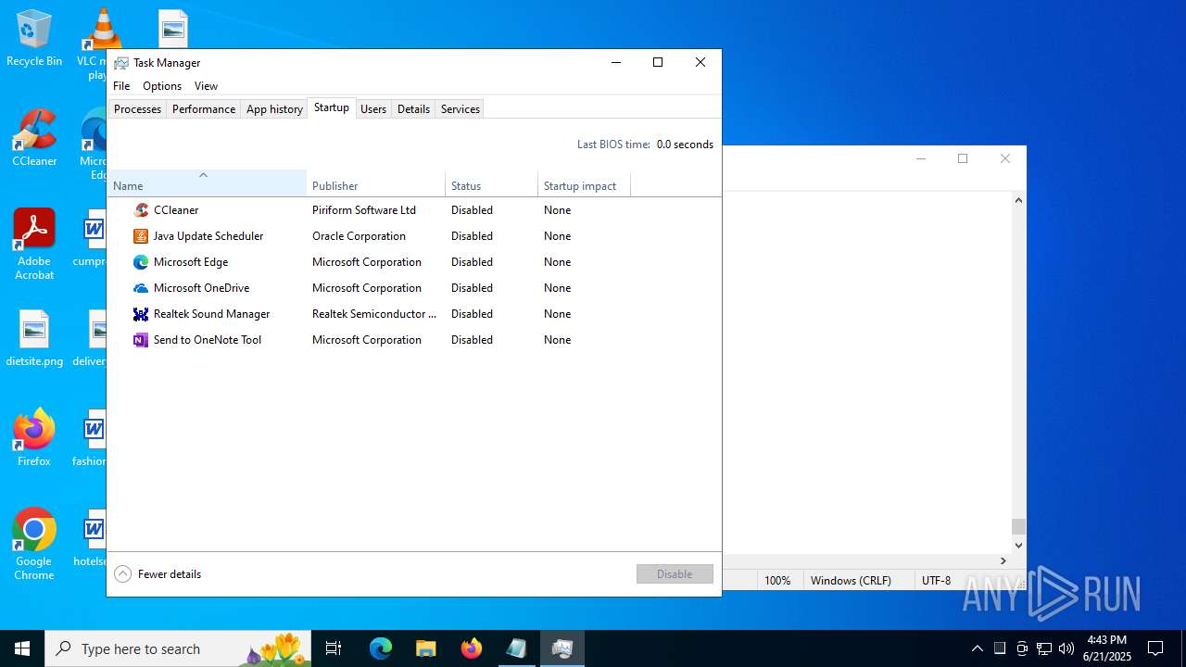This screenshot has height=667, width=1186.
Task: Select Google Chrome desktop shortcut
Action: click(x=34, y=545)
